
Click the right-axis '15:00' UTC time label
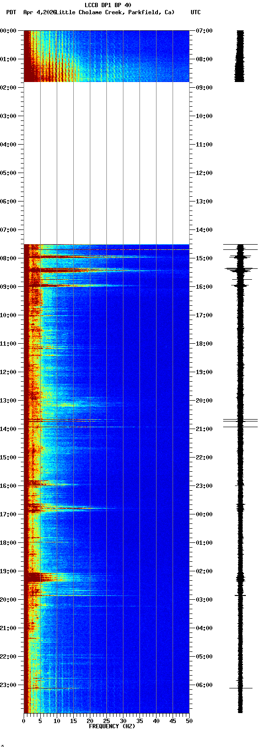[204, 258]
